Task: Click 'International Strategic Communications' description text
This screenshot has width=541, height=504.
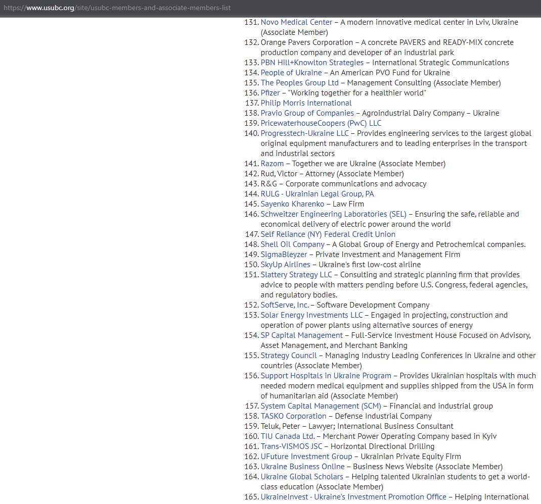Action: pyautogui.click(x=440, y=63)
